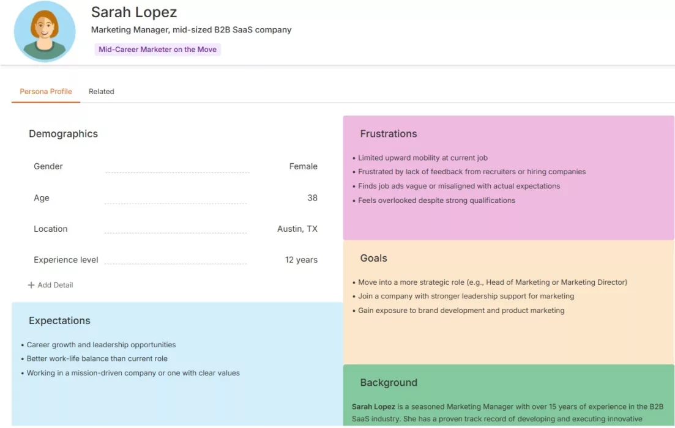Click the 'Limited upward mobility' frustration bullet

pos(422,158)
